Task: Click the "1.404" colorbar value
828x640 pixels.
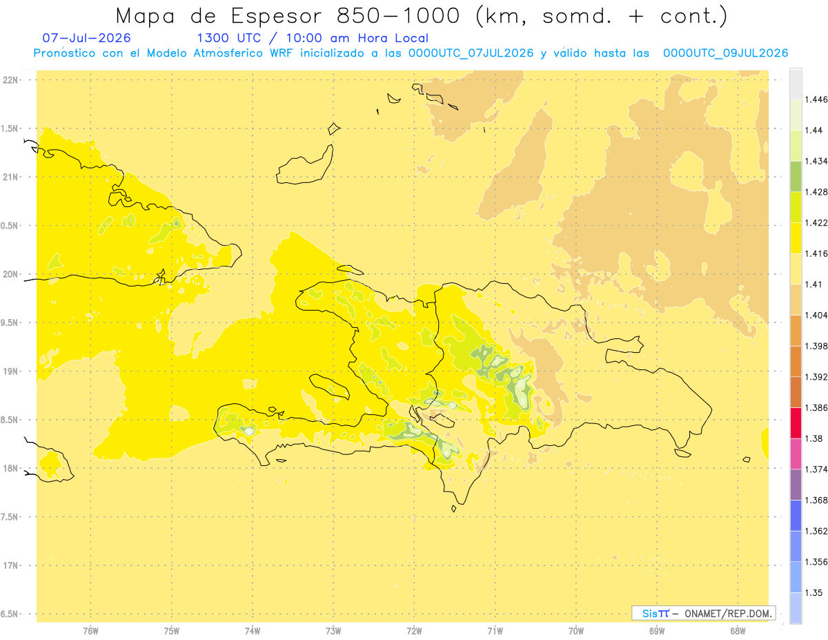Action: tap(816, 315)
